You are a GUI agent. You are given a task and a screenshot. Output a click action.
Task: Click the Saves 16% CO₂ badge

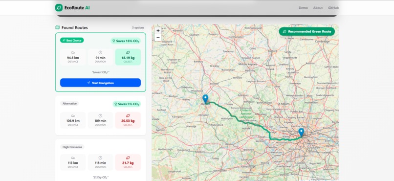click(126, 41)
